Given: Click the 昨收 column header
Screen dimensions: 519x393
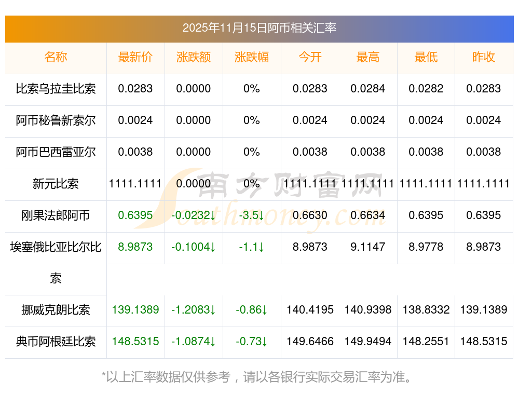Looking at the screenshot, I should [x=484, y=57].
